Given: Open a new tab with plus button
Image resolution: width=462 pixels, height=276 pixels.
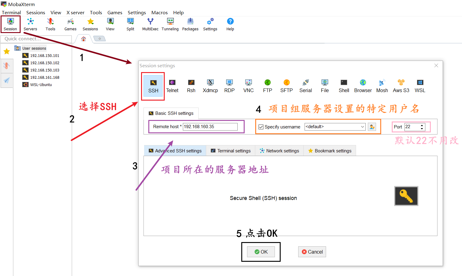Looking at the screenshot, I should 99,38.
